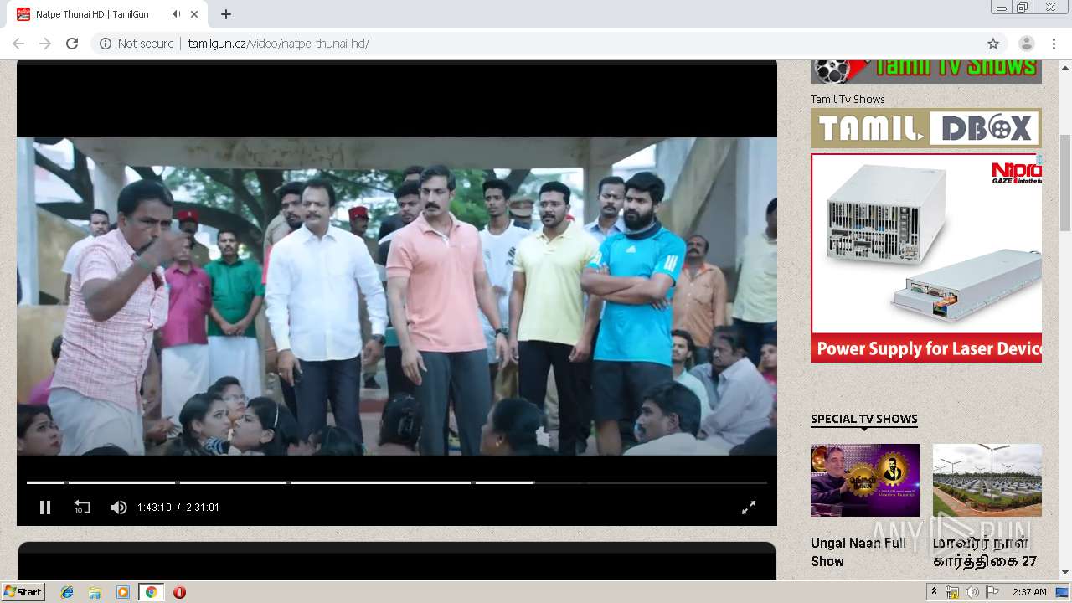This screenshot has width=1072, height=603.
Task: Open File Explorer from taskbar
Action: [95, 592]
